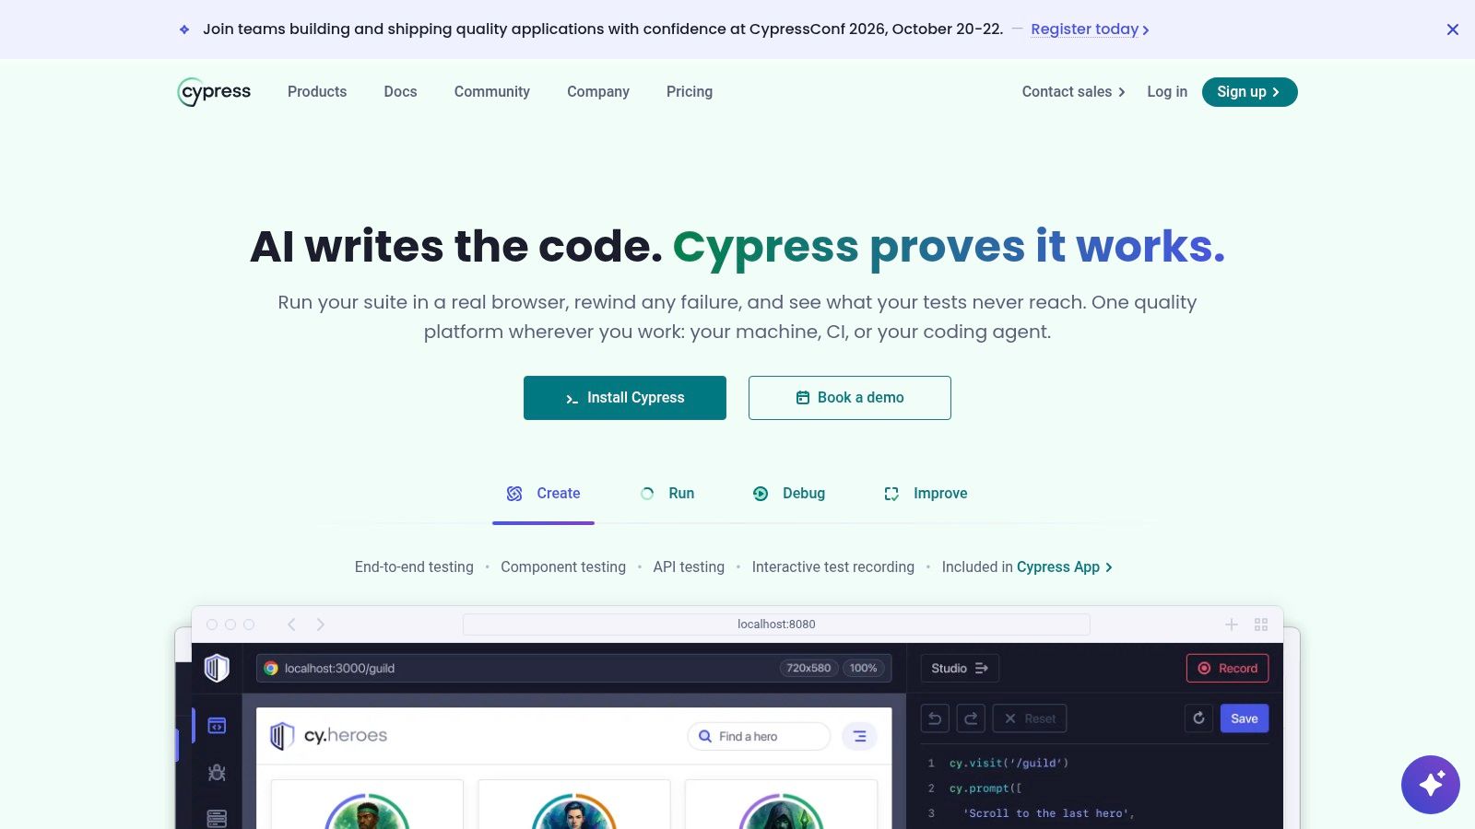This screenshot has height=829, width=1475.
Task: Click the 100% zoom scale badge
Action: (864, 668)
